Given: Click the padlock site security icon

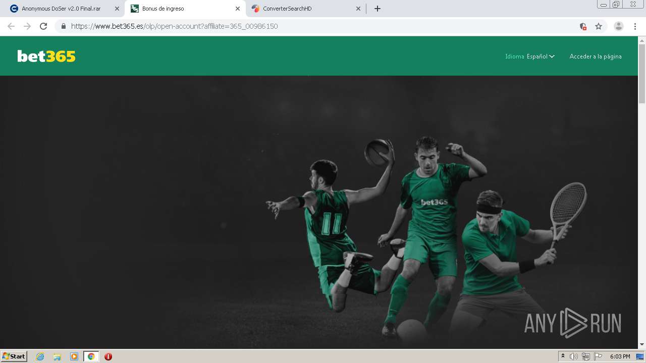Looking at the screenshot, I should (x=63, y=26).
